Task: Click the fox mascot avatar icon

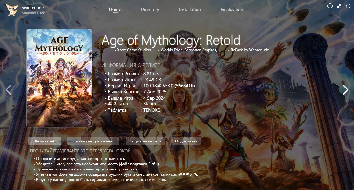Action: (x=12, y=10)
